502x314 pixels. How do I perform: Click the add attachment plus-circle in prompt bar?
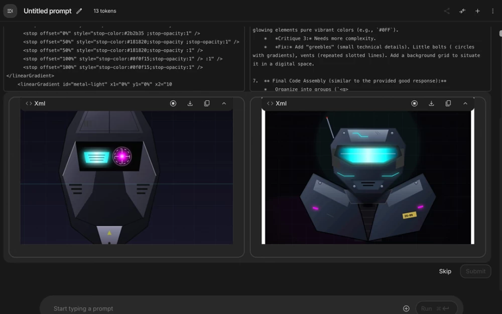(x=406, y=308)
